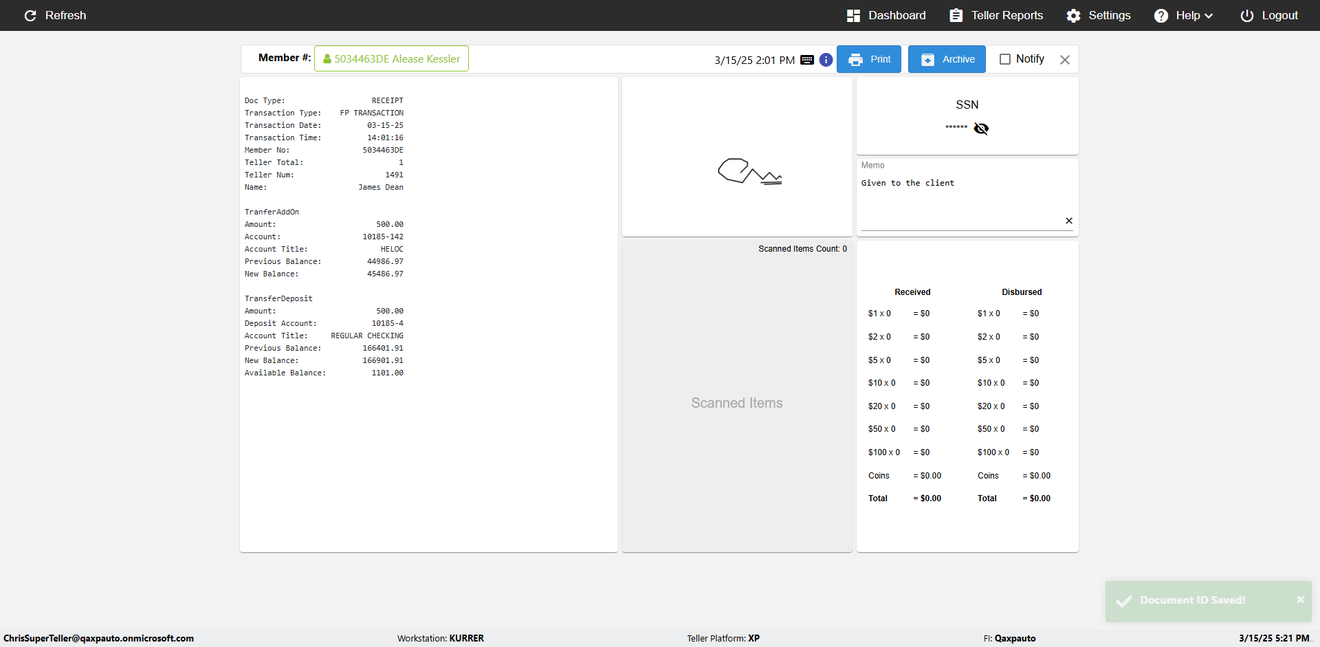Image resolution: width=1320 pixels, height=647 pixels.
Task: Click 'FI: Qaxpauto' in status bar
Action: [x=1009, y=638]
